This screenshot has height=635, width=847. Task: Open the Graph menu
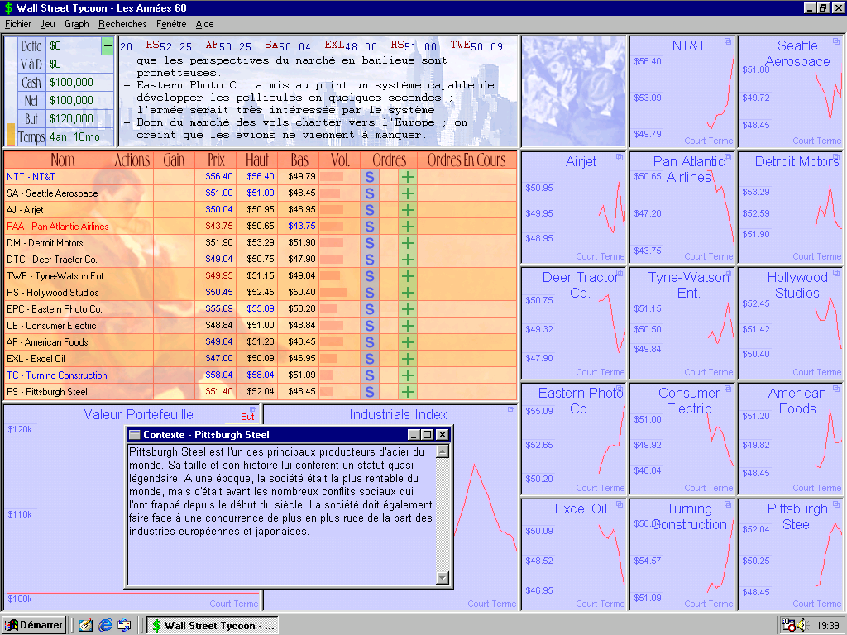(x=77, y=24)
